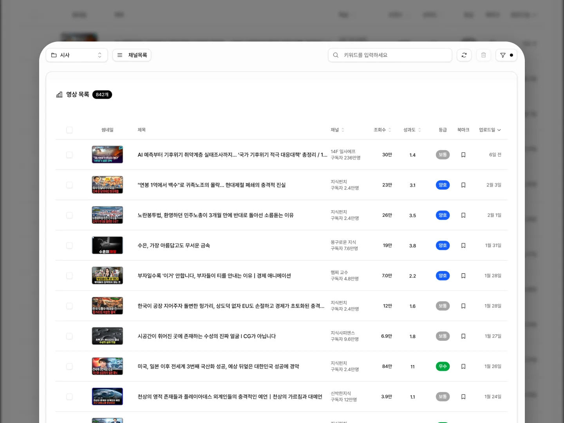The image size is (564, 423).
Task: Check the box for 부자일수록 '이거' 안합니다 video
Action: click(x=69, y=276)
